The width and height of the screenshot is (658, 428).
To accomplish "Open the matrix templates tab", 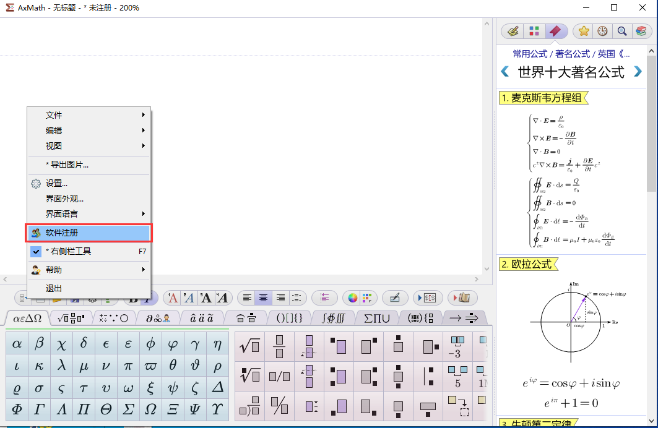I will pyautogui.click(x=420, y=319).
